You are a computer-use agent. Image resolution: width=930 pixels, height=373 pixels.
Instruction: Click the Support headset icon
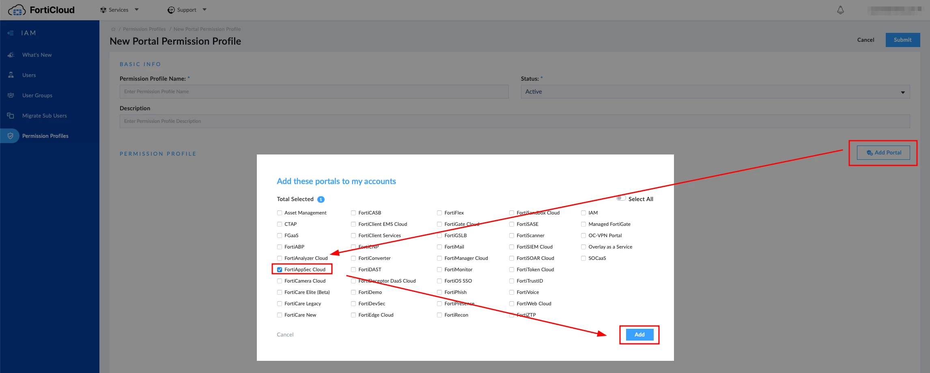tap(171, 10)
